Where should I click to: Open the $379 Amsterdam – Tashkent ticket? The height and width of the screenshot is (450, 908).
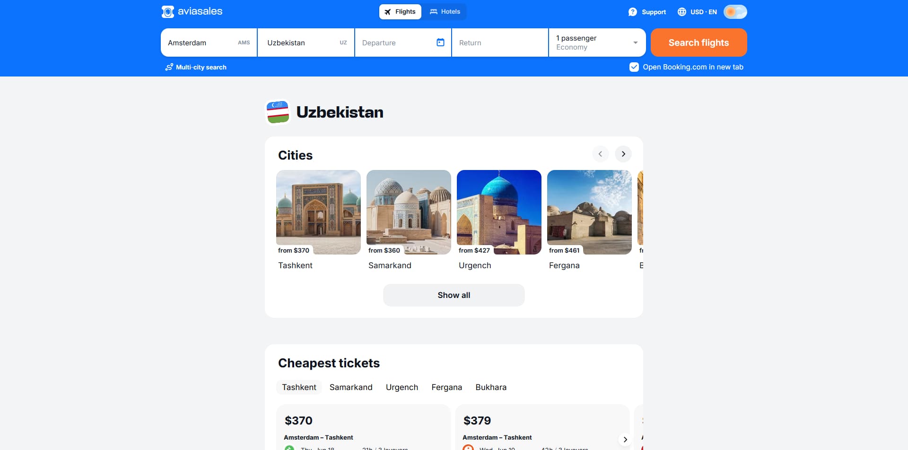542,427
